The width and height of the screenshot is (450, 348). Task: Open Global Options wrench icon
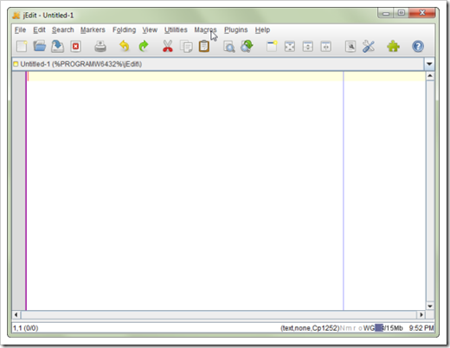[x=369, y=47]
